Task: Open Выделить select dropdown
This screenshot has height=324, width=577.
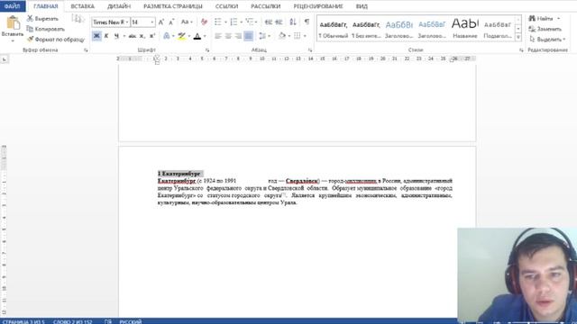Action: [x=547, y=39]
